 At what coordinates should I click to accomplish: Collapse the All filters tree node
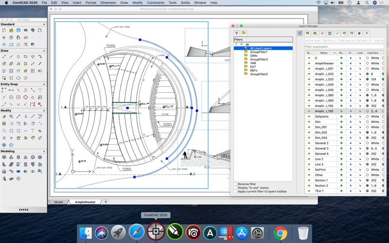pyautogui.click(x=236, y=44)
